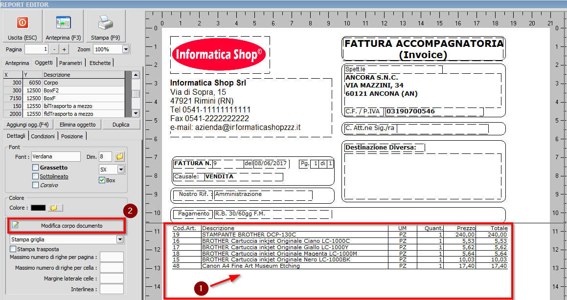Click the Informatica Shop Srl company name

[x=208, y=83]
